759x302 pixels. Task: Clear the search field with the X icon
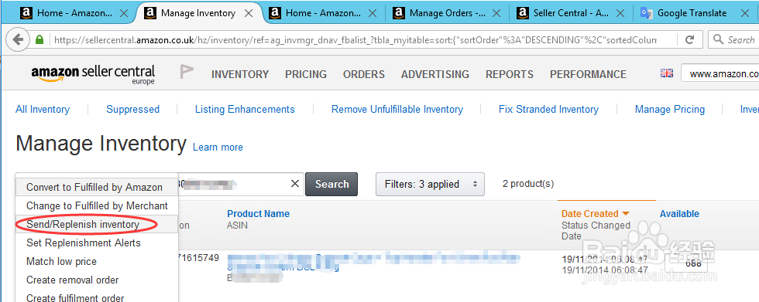[295, 184]
